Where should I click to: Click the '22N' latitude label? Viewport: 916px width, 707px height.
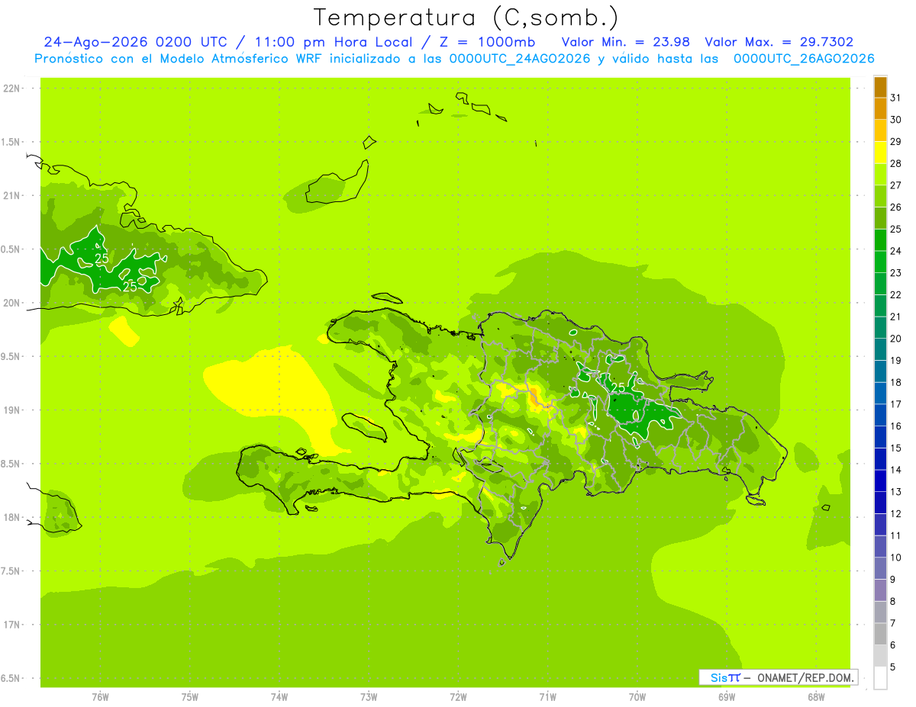11,88
